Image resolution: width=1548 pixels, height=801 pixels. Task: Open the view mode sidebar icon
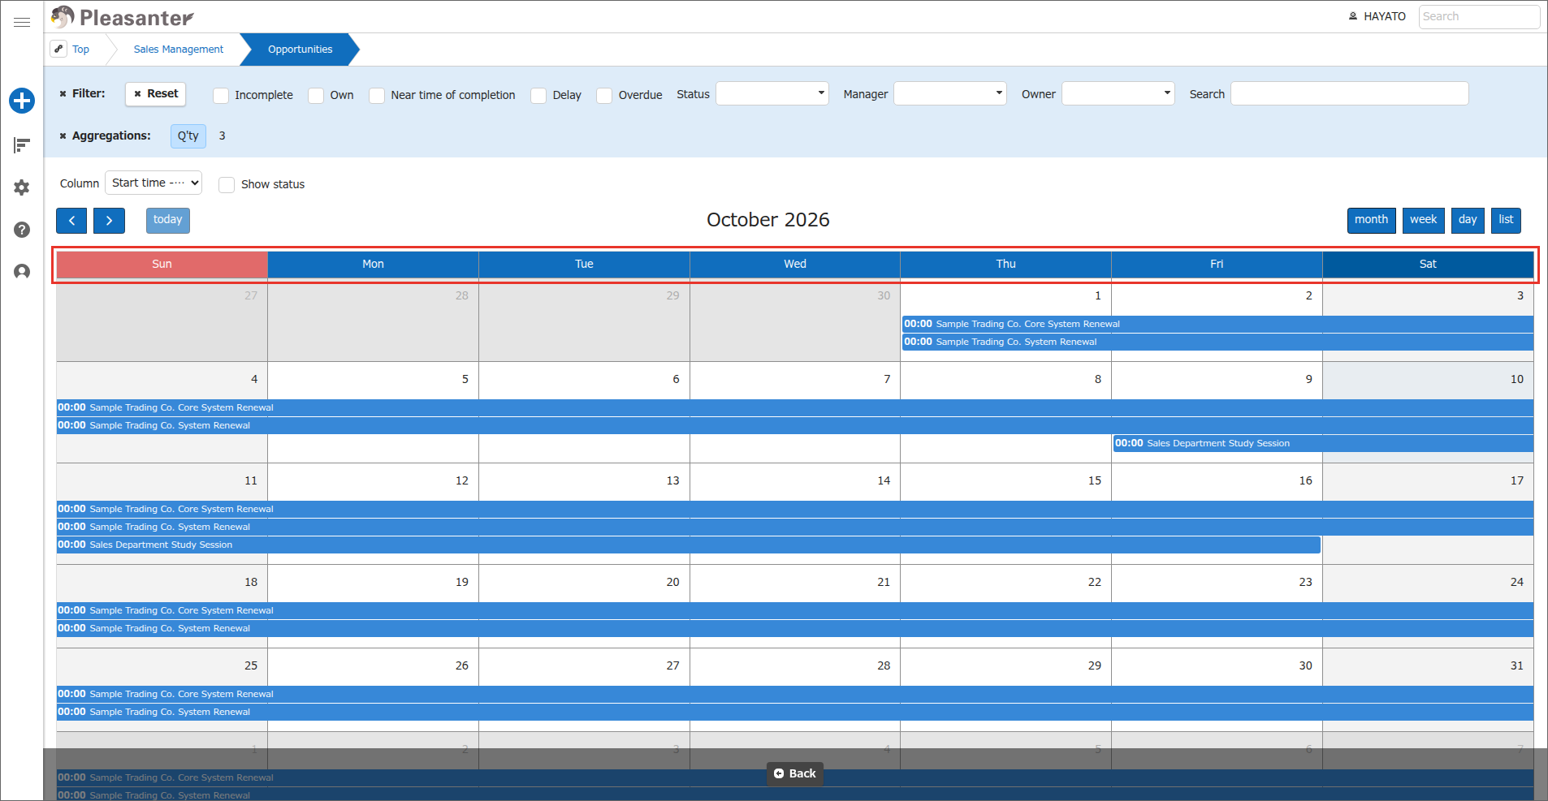(22, 145)
